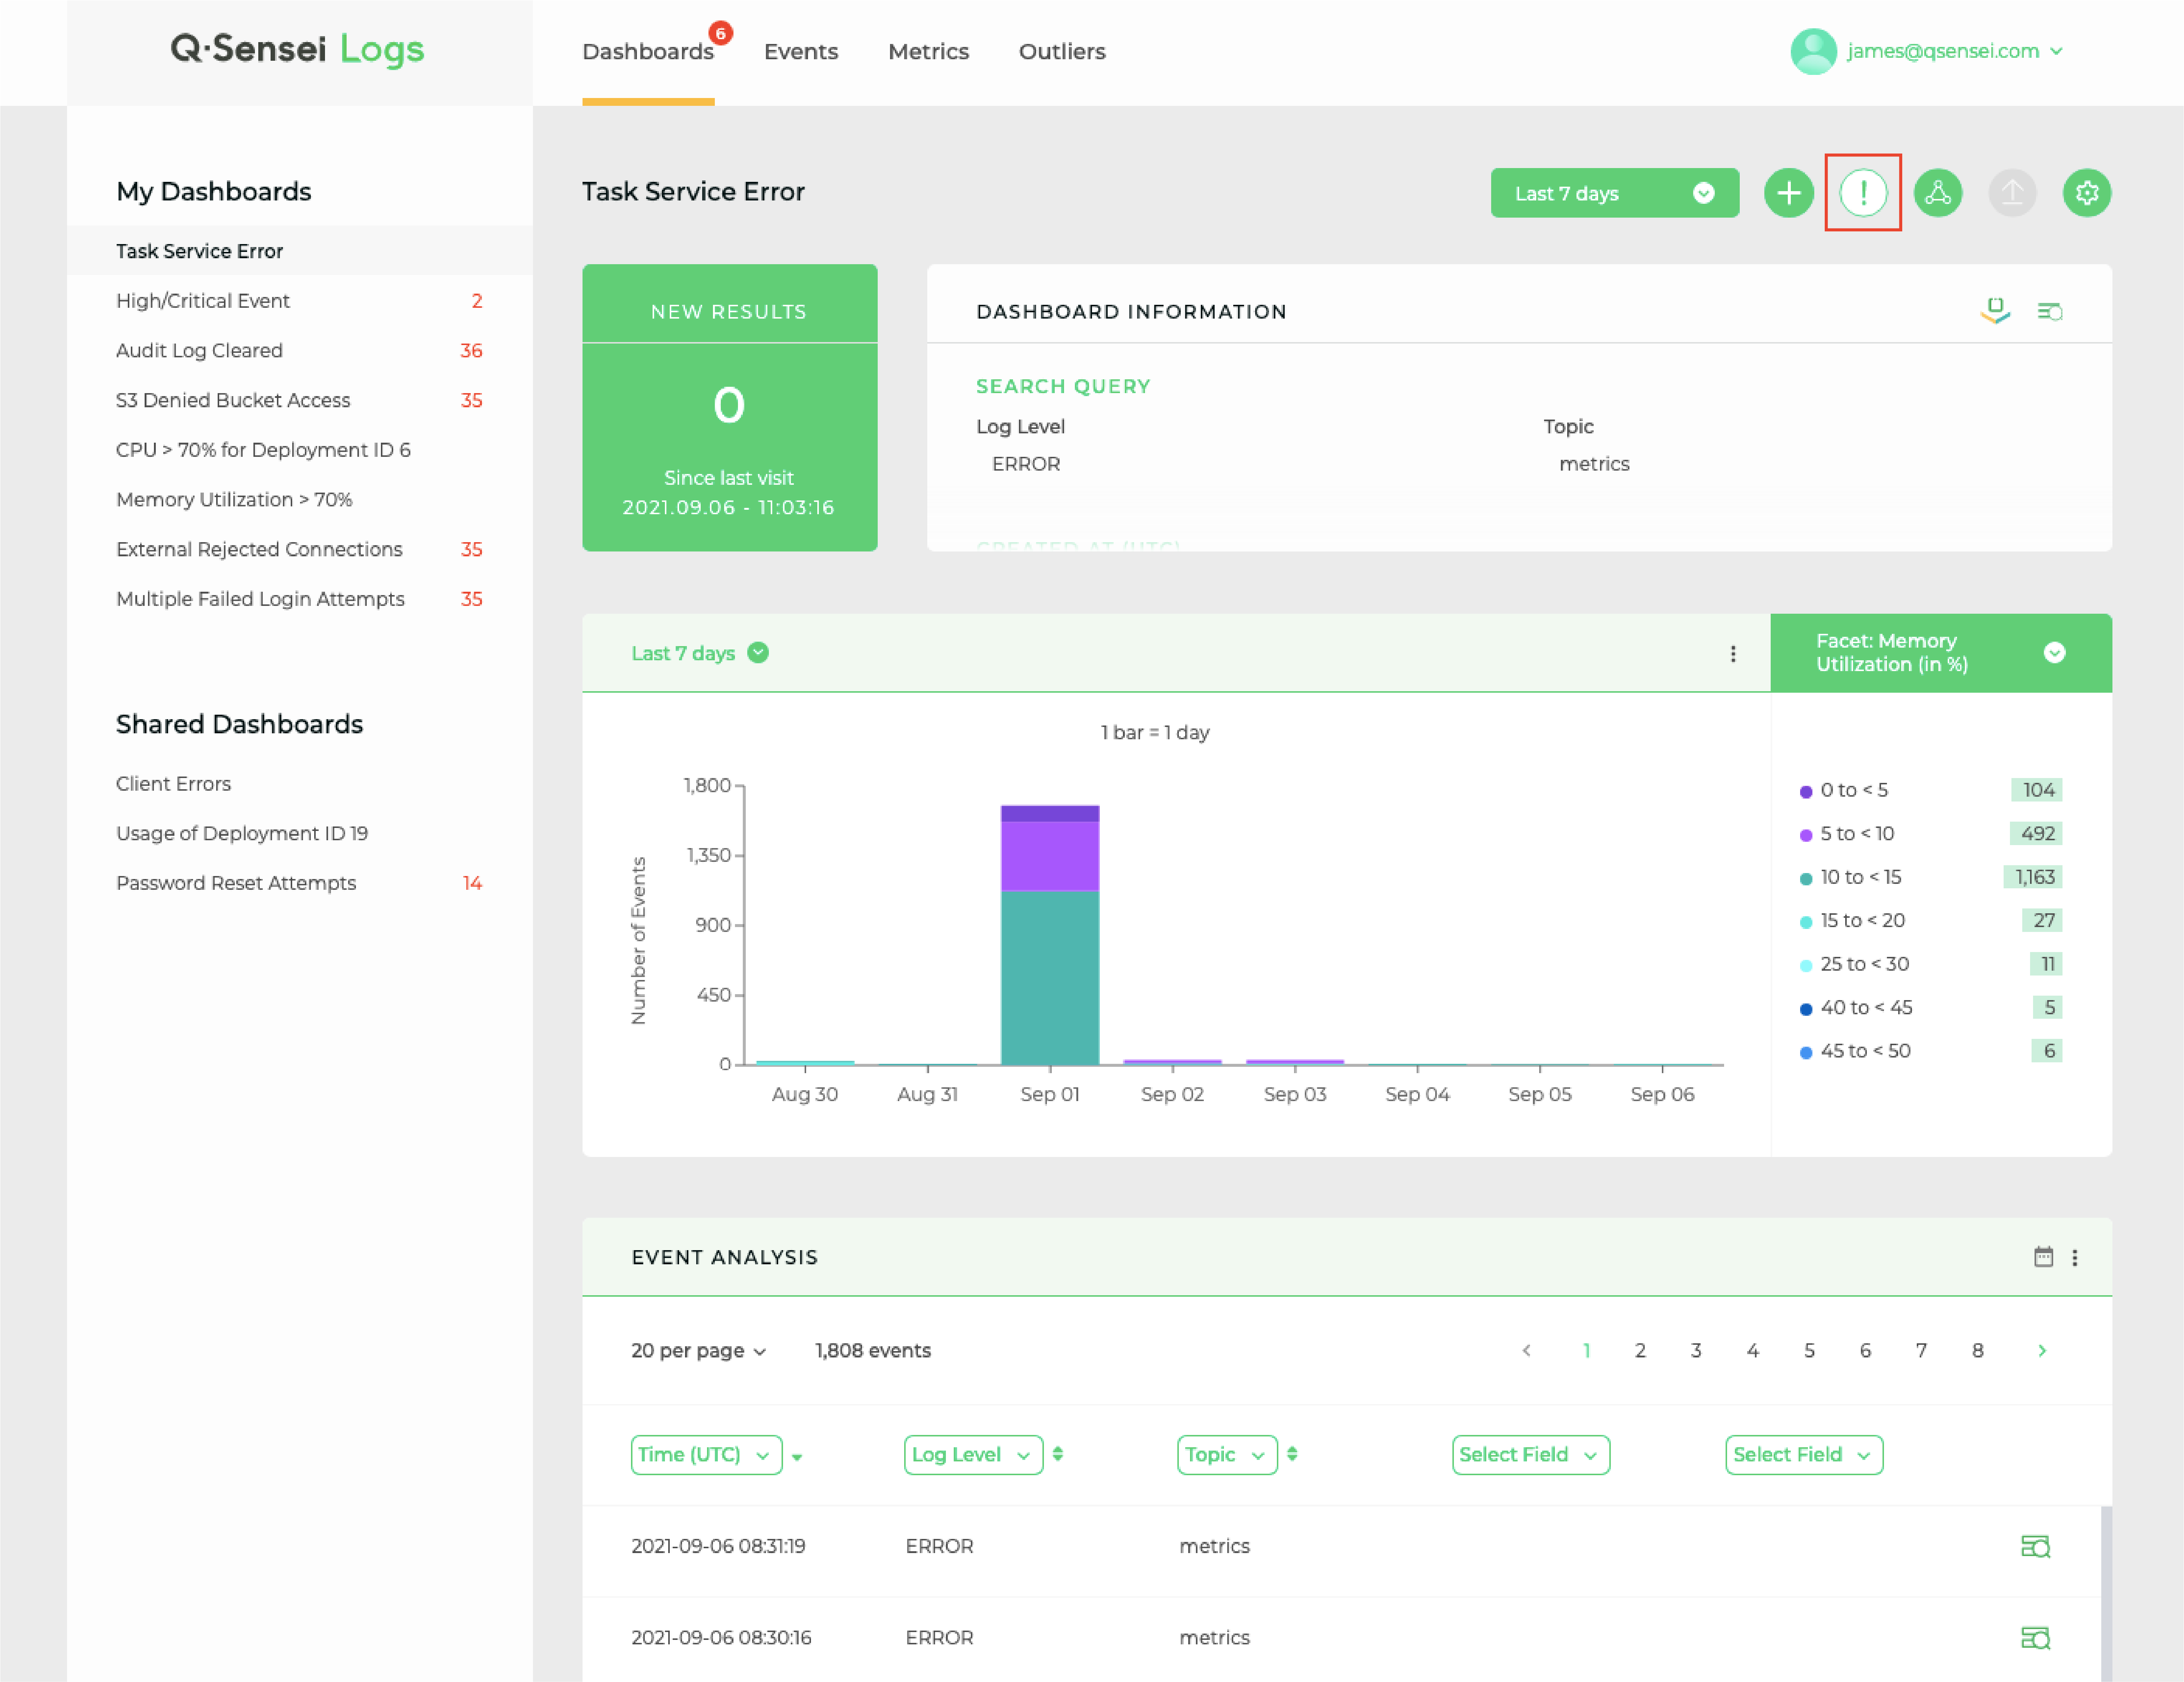
Task: Open dashboard settings gear icon
Action: pyautogui.click(x=2087, y=193)
